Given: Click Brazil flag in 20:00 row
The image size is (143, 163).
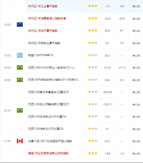Looking at the screenshot, I should 20,80.
